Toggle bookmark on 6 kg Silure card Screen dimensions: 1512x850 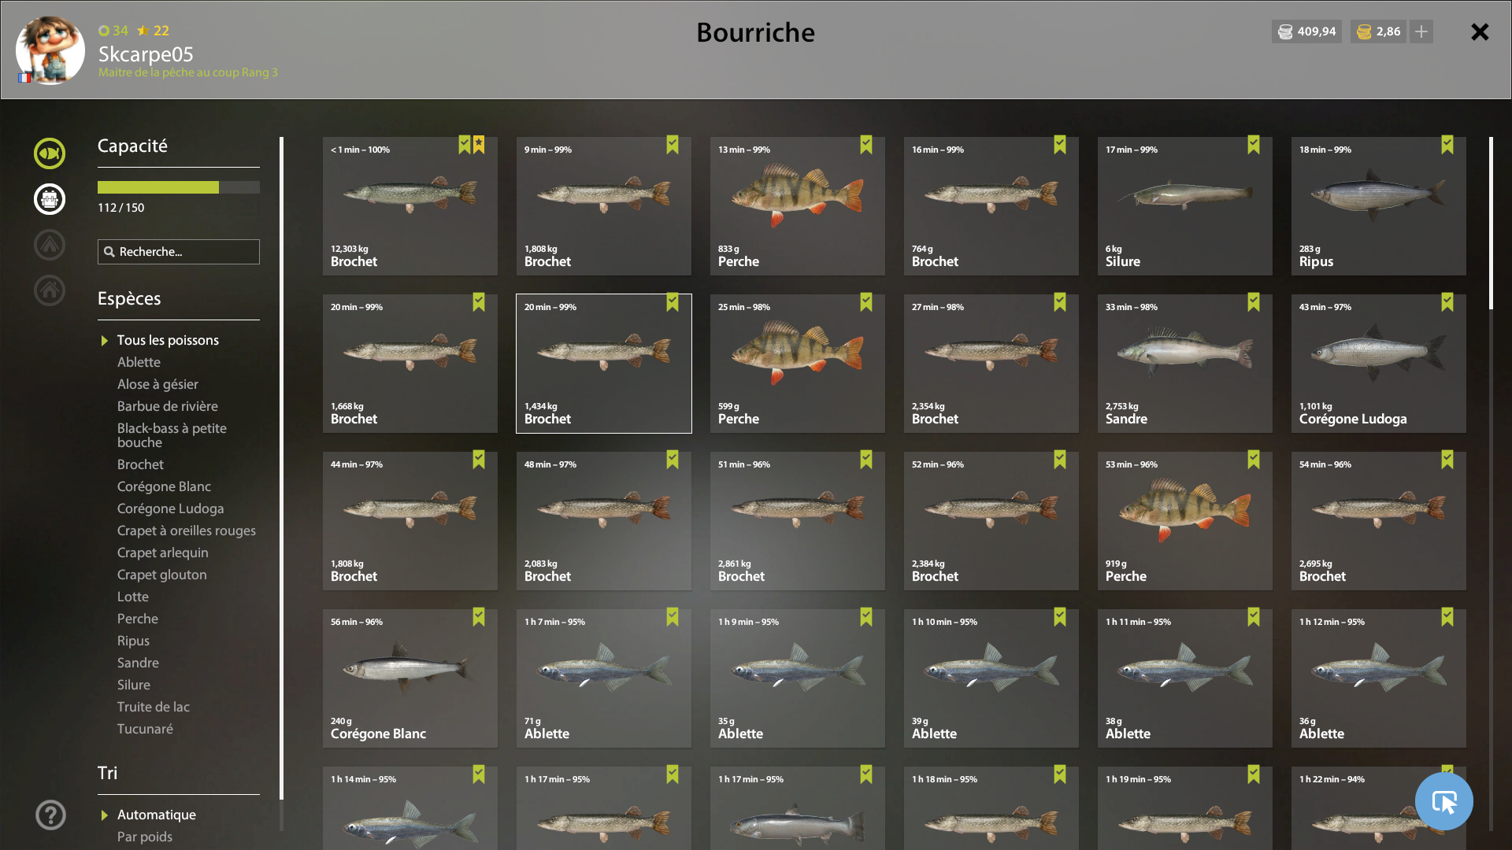click(1254, 145)
